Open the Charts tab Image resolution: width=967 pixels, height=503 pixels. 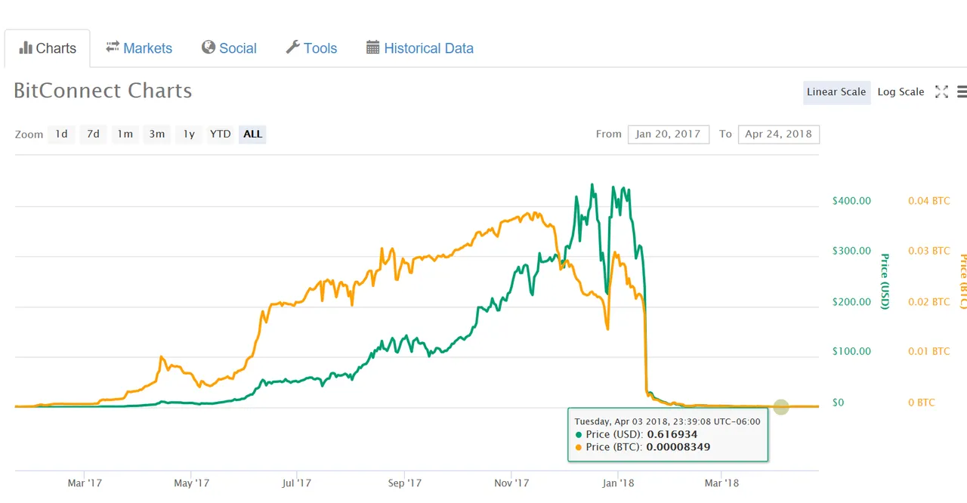(48, 48)
